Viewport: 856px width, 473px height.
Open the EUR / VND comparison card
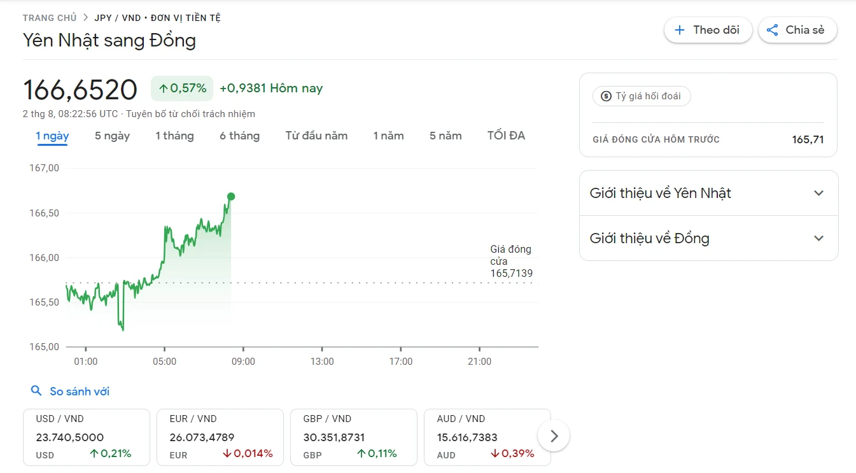220,437
